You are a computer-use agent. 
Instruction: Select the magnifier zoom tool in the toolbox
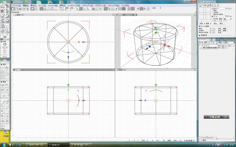click(x=7, y=31)
